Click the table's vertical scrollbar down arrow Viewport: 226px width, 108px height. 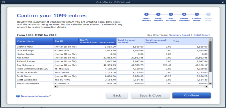coord(210,84)
